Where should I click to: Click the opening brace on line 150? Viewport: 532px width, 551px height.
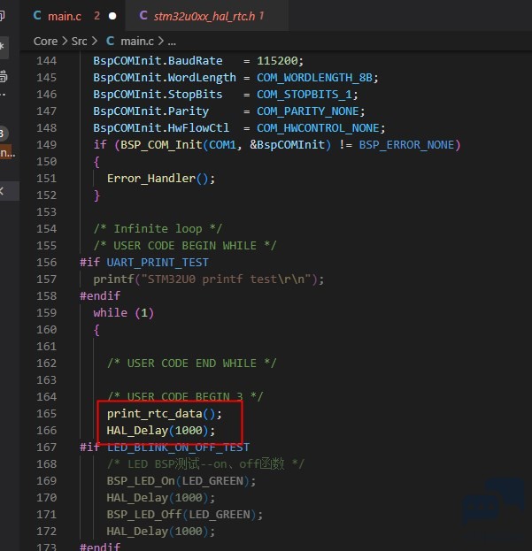pyautogui.click(x=96, y=162)
